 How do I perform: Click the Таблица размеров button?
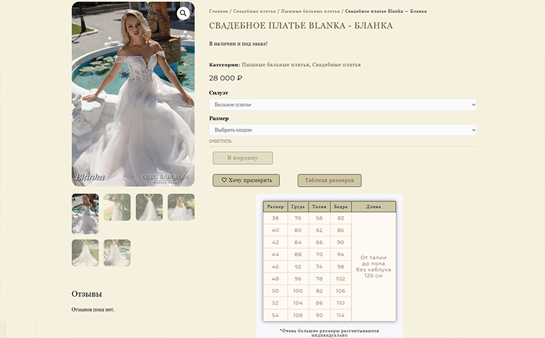pos(330,181)
